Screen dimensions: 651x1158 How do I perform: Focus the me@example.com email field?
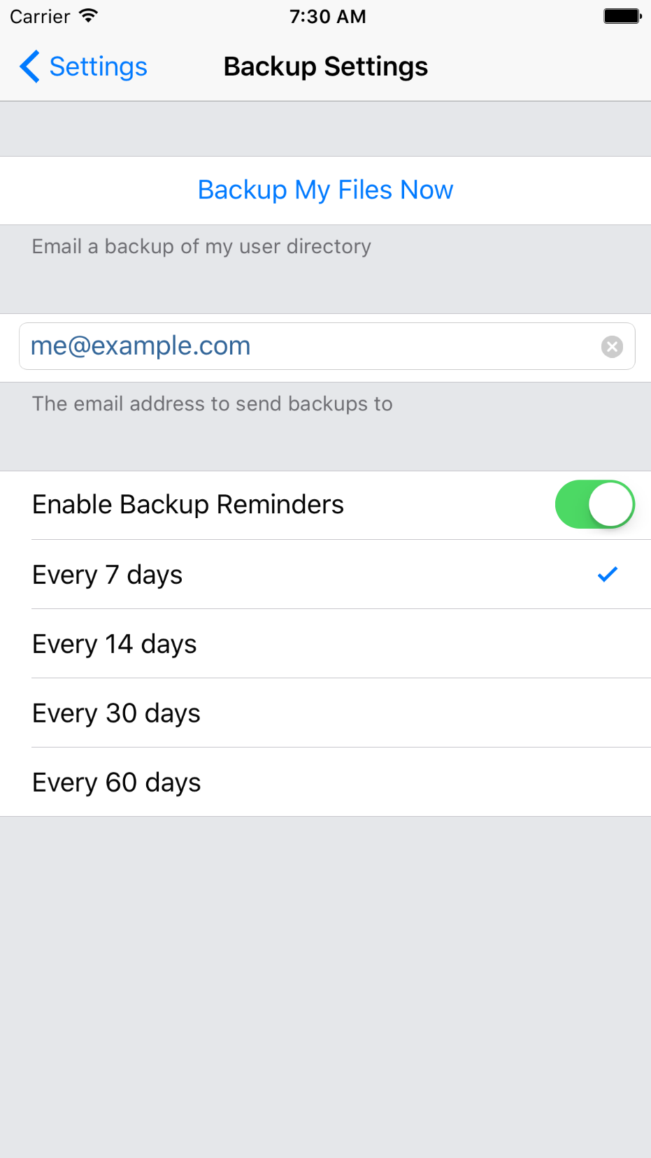pos(308,346)
